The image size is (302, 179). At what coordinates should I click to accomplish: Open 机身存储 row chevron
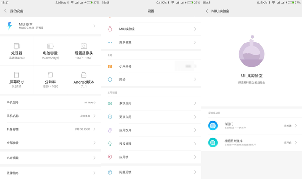point(94,129)
